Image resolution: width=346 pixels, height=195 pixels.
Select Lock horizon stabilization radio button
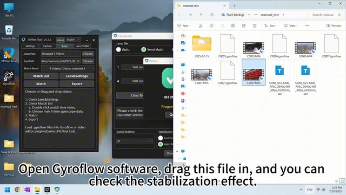pos(161,138)
